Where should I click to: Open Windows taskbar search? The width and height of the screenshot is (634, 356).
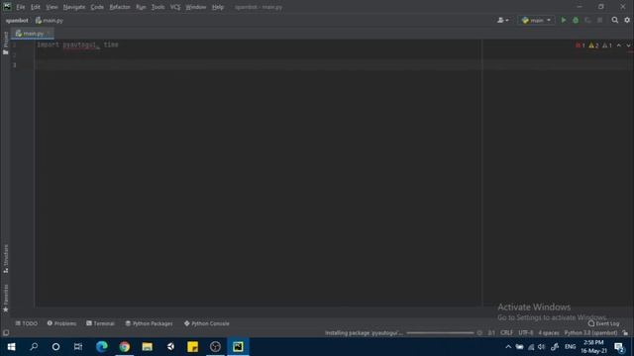tap(34, 347)
